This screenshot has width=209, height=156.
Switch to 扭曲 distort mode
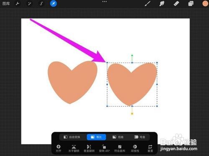[118, 137]
